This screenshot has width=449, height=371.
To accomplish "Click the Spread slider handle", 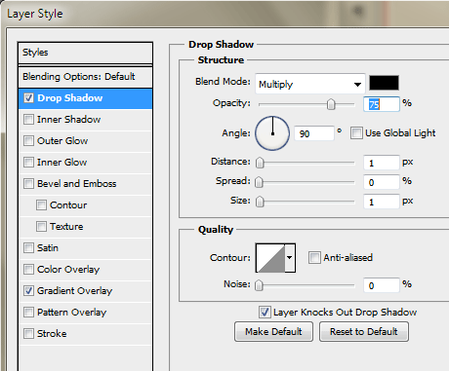I will [259, 182].
